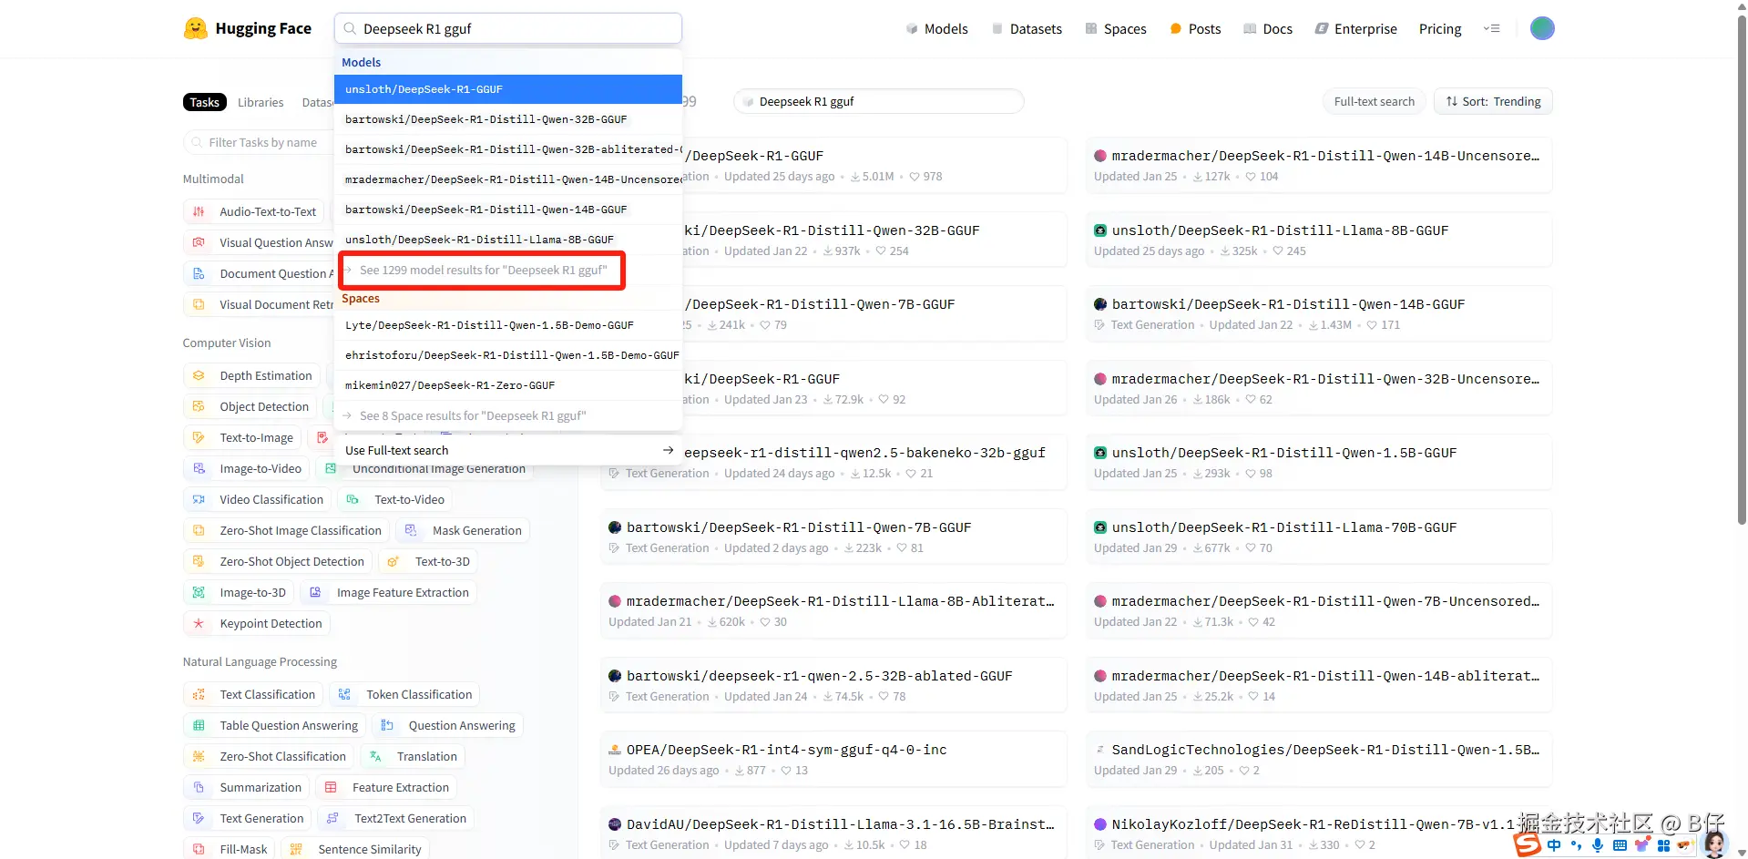Click the Image-to-3D task icon
This screenshot has width=1748, height=859.
(199, 592)
